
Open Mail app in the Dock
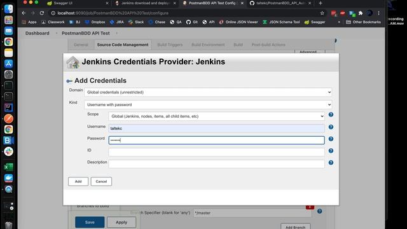(8, 31)
